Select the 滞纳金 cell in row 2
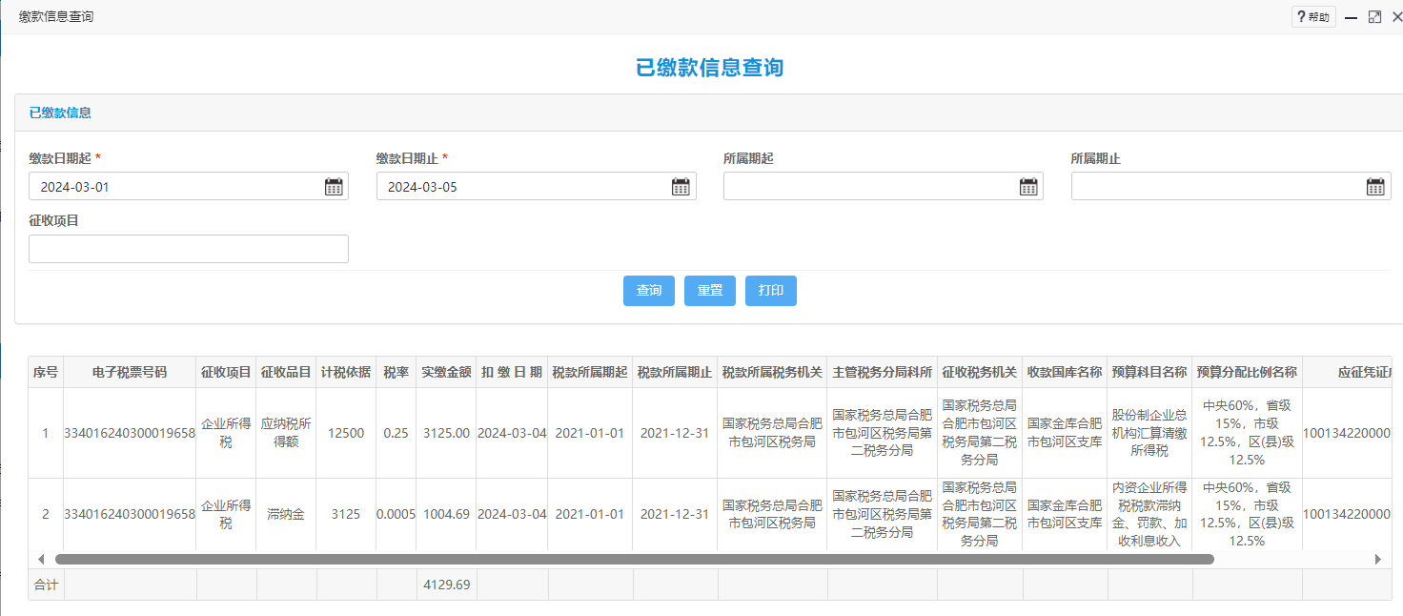 tap(286, 514)
